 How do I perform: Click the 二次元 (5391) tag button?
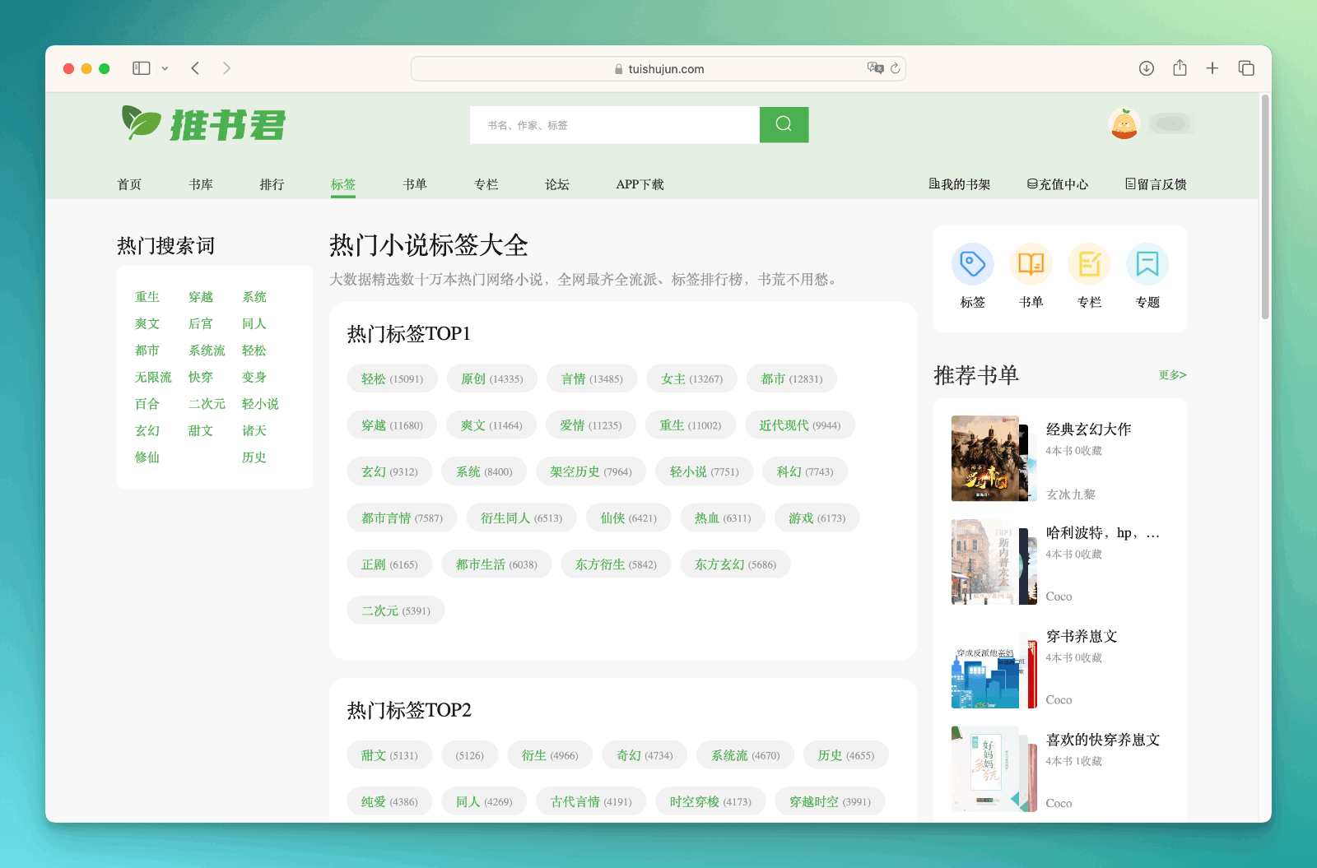(x=395, y=610)
